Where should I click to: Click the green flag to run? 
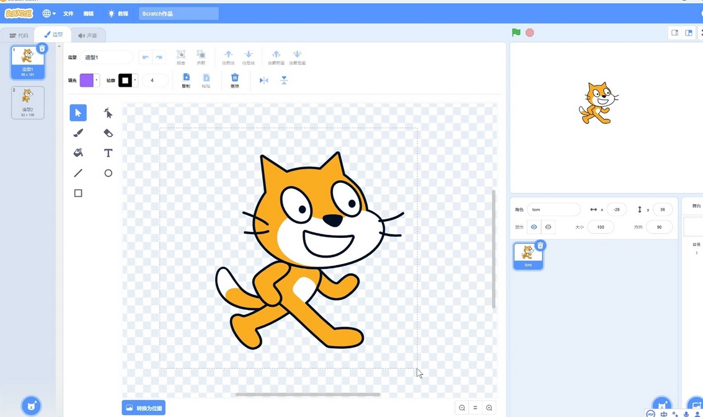516,32
